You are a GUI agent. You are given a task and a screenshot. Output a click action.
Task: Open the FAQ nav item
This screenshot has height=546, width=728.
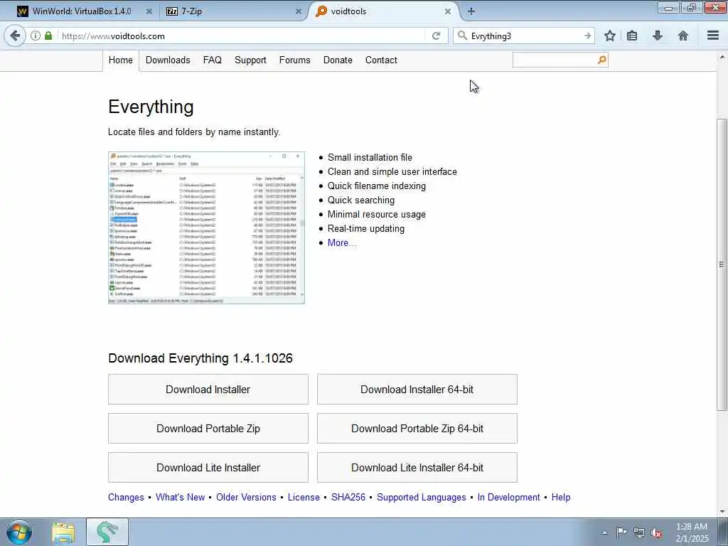(x=212, y=60)
